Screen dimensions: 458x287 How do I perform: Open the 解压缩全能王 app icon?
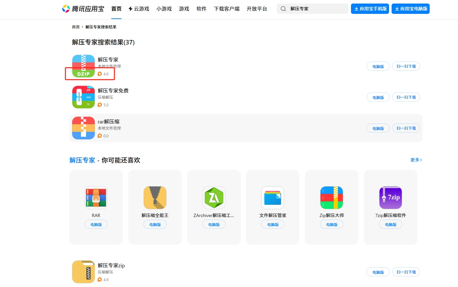155,198
